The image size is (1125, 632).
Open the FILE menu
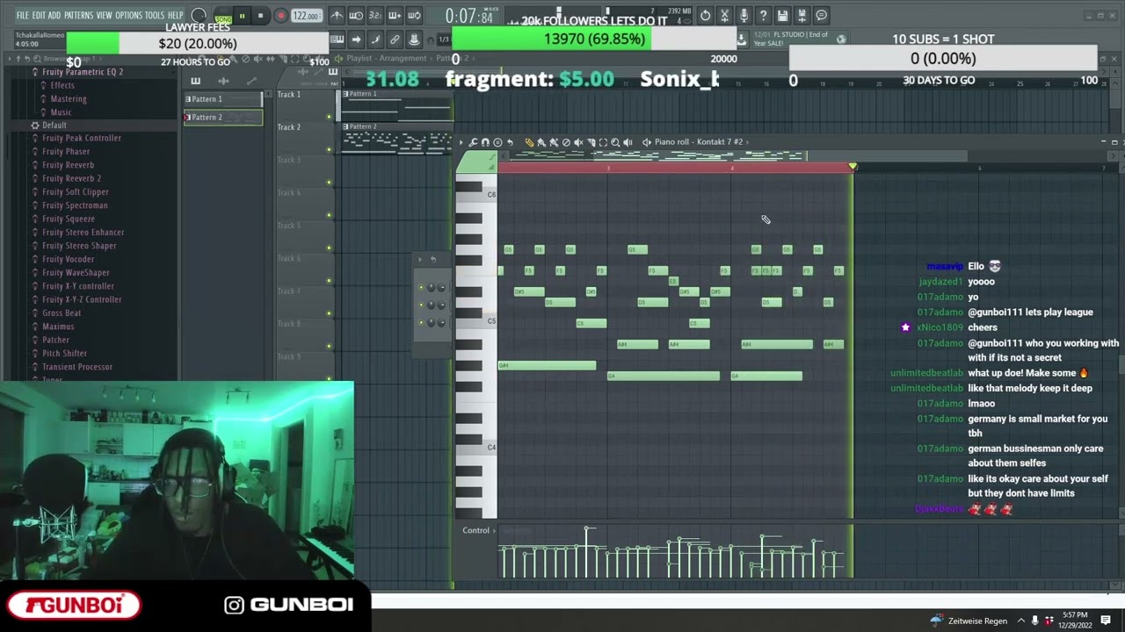pyautogui.click(x=22, y=15)
